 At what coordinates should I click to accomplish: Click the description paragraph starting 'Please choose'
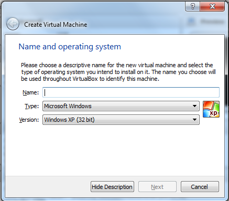point(118,72)
